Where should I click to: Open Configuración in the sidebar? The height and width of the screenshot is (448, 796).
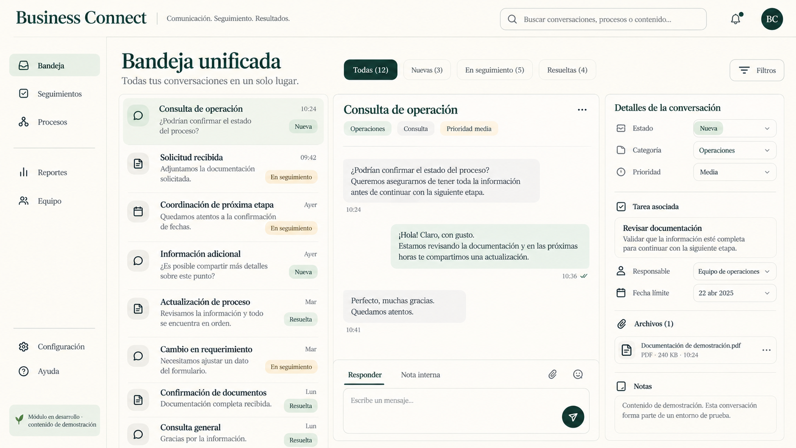coord(55,347)
